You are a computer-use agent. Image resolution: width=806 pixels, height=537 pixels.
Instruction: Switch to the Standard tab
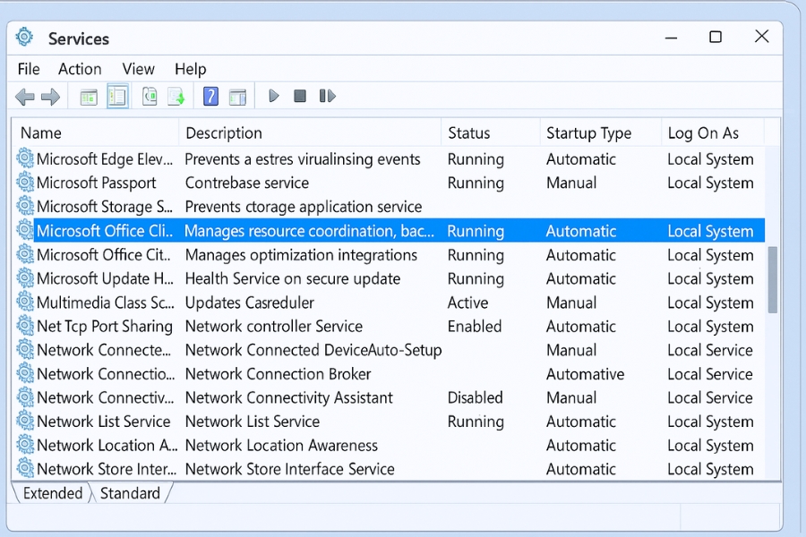pyautogui.click(x=130, y=493)
